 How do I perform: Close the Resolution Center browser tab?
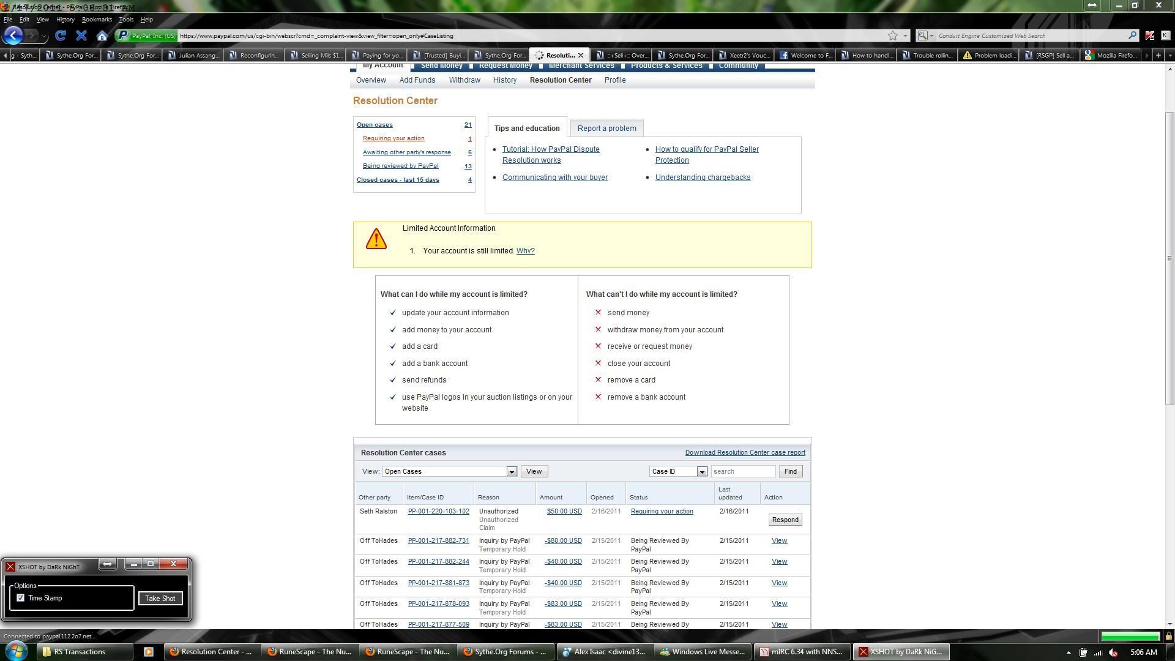(581, 55)
